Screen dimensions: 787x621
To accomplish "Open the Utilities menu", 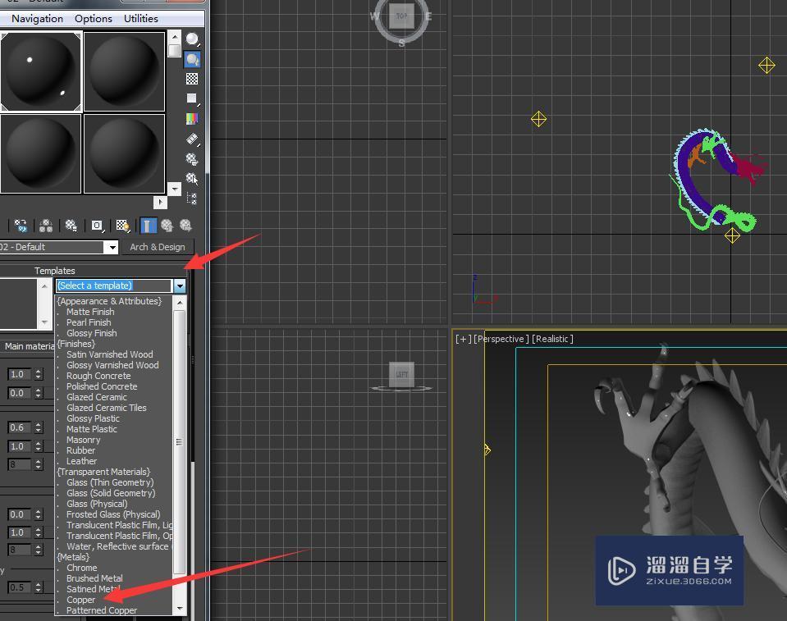I will 140,18.
